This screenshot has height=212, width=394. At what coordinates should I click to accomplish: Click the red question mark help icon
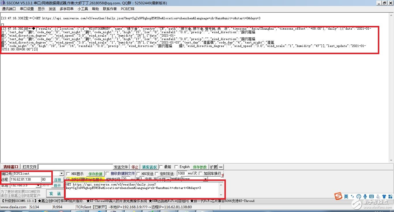click(222, 175)
